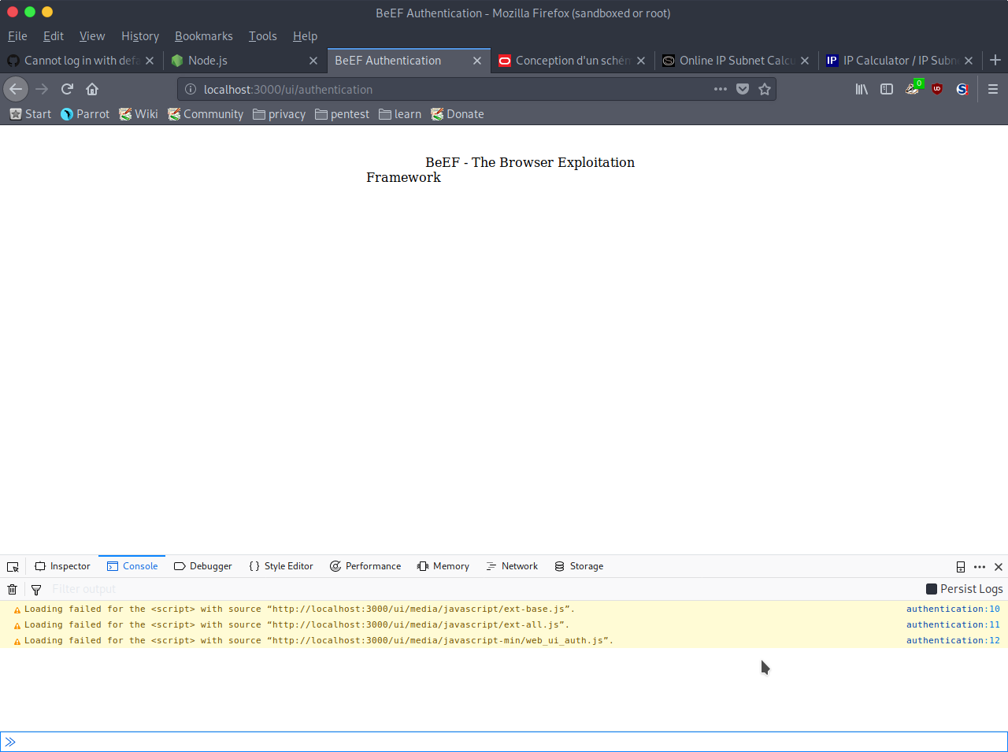Bookmark the page via star icon
1008x752 pixels.
pyautogui.click(x=764, y=89)
